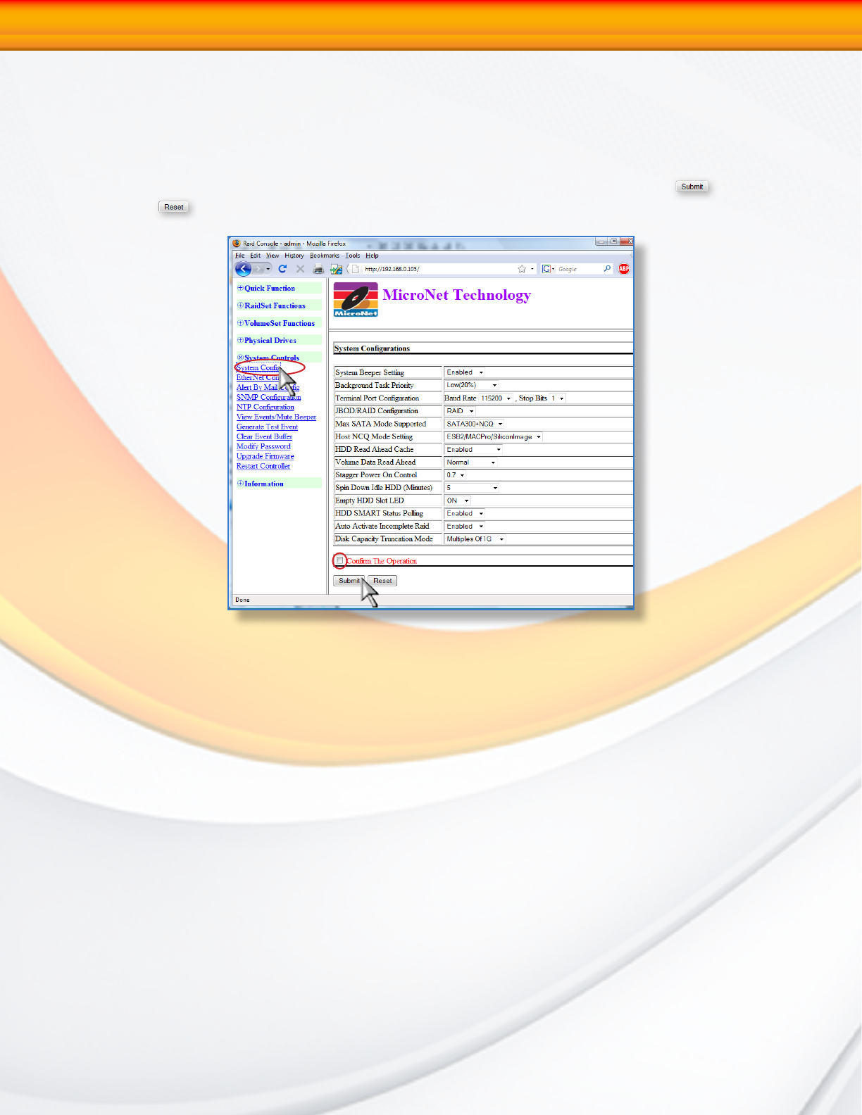
Task: Open the System Beeper Setting dropdown
Action: coord(465,372)
